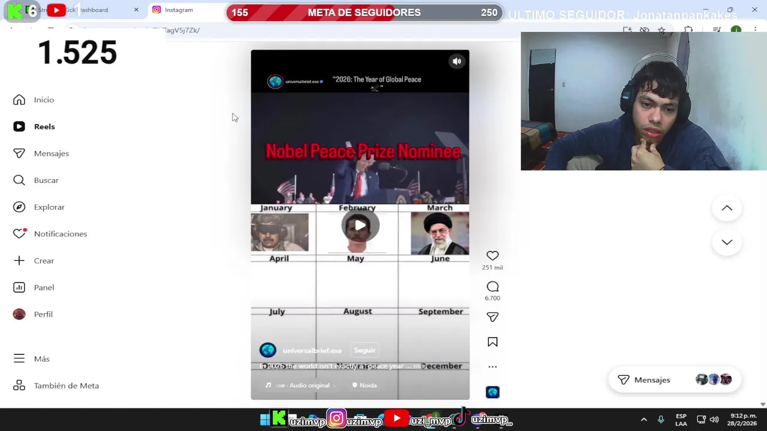
Task: Open reel comments bubble icon
Action: pos(493,287)
